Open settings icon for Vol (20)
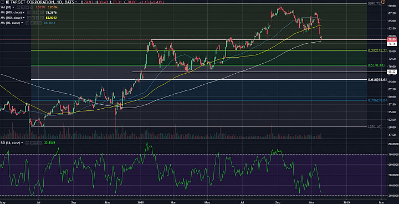The width and height of the screenshot is (399, 204). (x=23, y=7)
